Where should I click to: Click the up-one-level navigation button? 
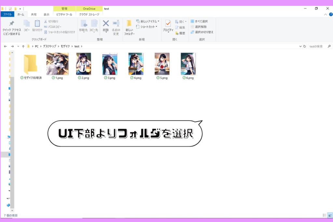pos(23,46)
